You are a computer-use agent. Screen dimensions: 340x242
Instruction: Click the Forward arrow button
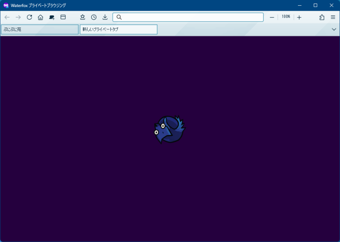pos(18,17)
